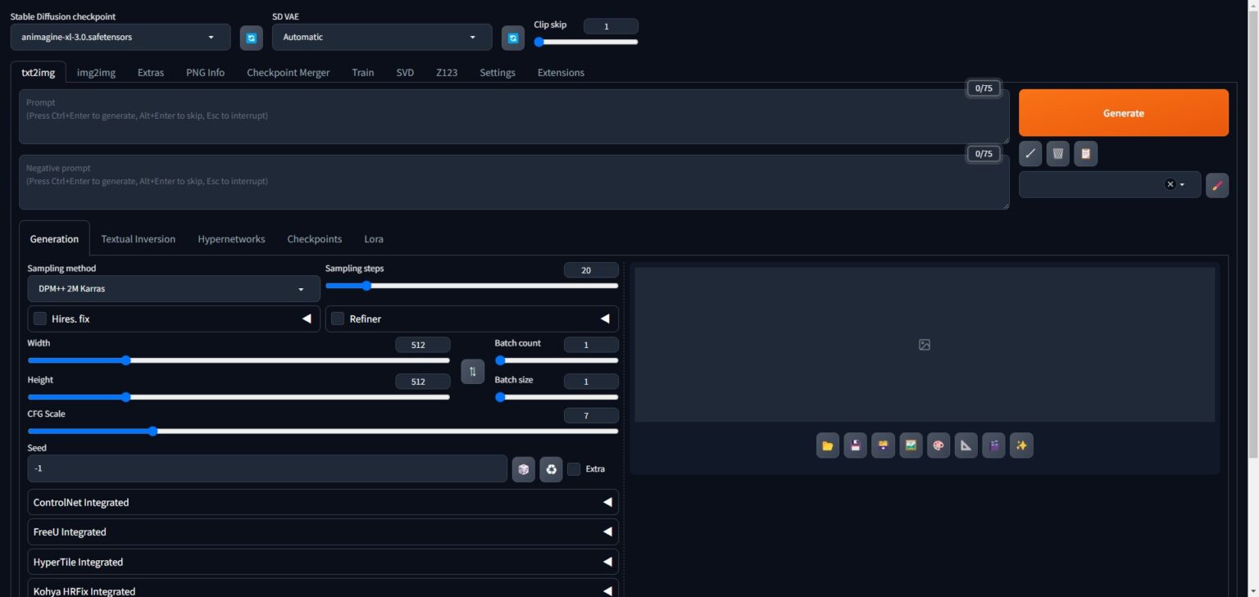Open the Stable Diffusion checkpoint dropdown
The image size is (1259, 597).
click(120, 37)
